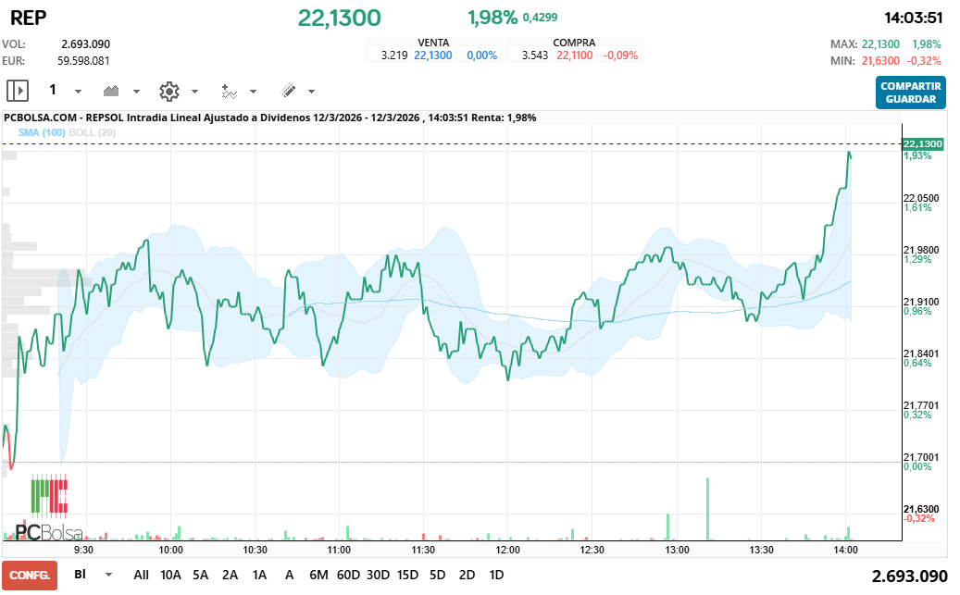Toggle the chart sidebar panel icon

19,90
